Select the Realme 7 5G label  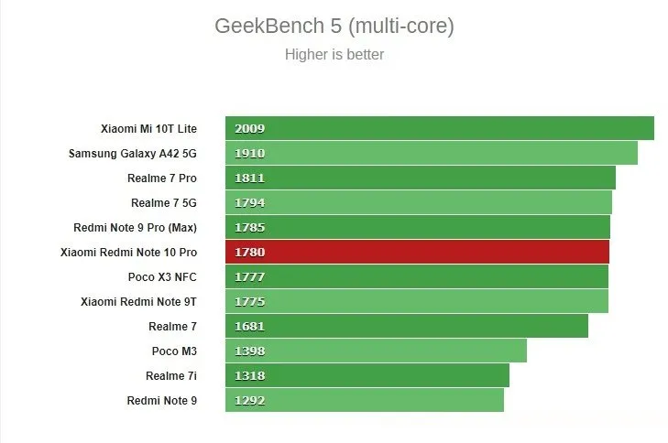(x=163, y=202)
